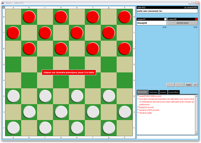Pick the red piece on square h6
Image resolution: width=201 pixels, height=143 pixels.
click(124, 49)
